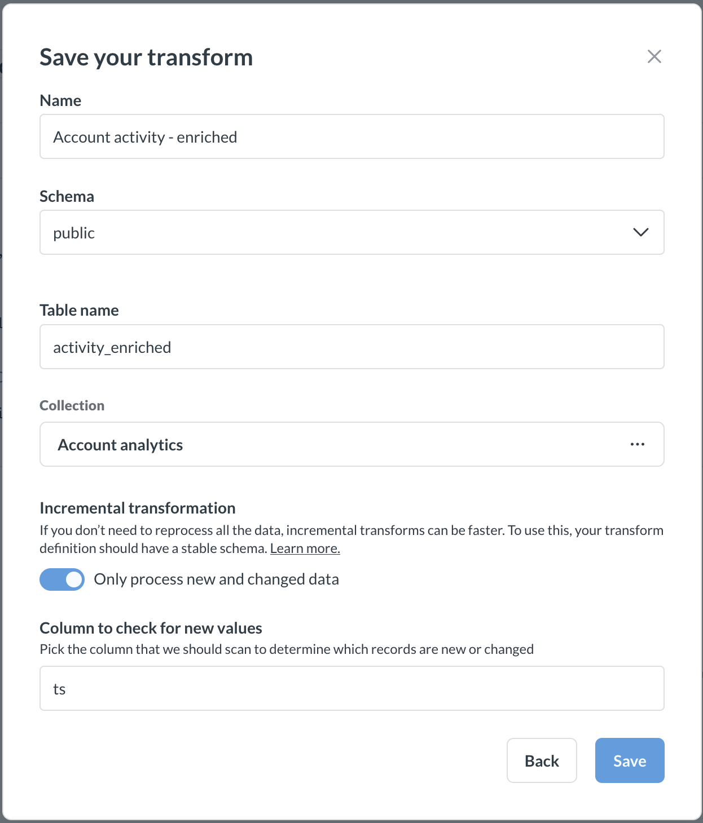Click the activity_enriched table name field
The image size is (703, 823).
click(351, 347)
